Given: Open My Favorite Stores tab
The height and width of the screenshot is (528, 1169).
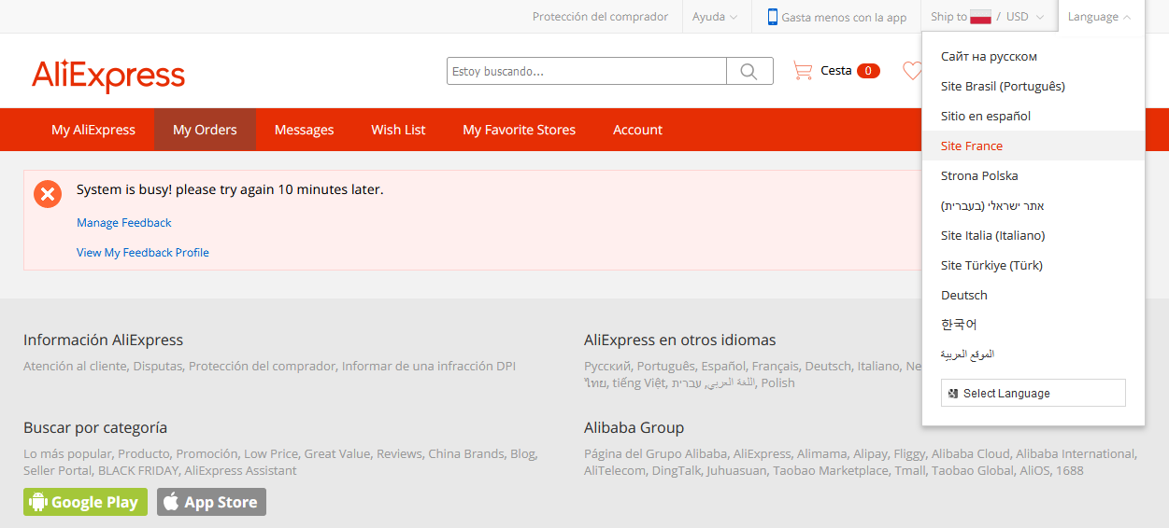Looking at the screenshot, I should click(x=519, y=130).
